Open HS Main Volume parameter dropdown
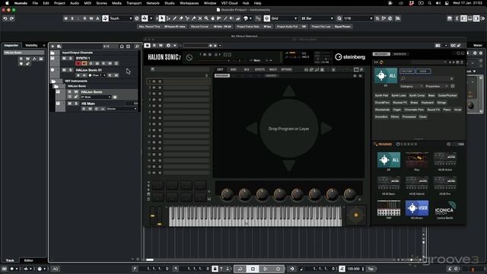487x274 pixels. [122, 109]
